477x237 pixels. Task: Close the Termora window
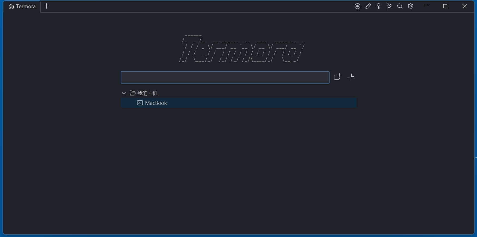point(464,6)
